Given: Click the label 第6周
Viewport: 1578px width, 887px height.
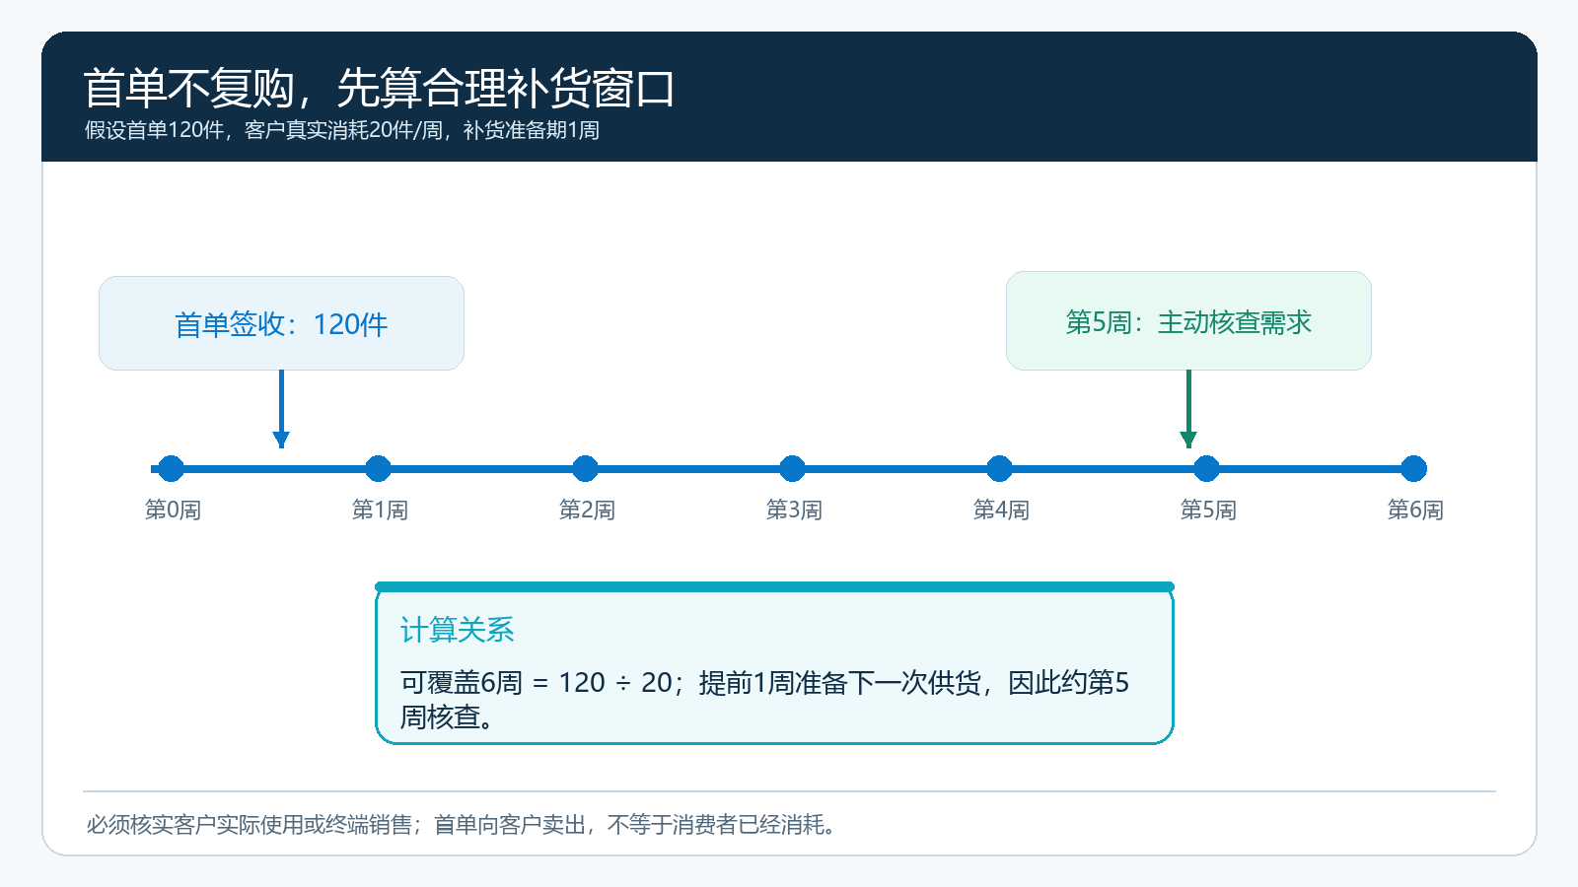Looking at the screenshot, I should (x=1415, y=510).
